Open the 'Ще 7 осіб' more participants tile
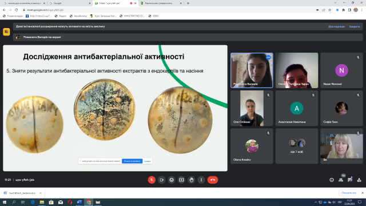 [297, 146]
